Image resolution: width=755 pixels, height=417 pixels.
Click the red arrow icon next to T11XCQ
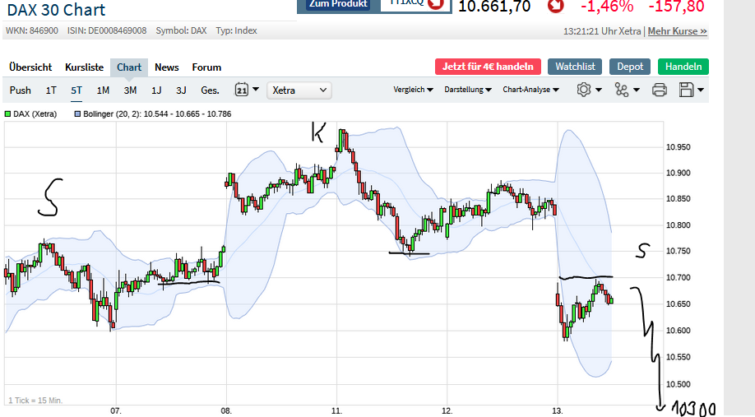click(x=436, y=4)
